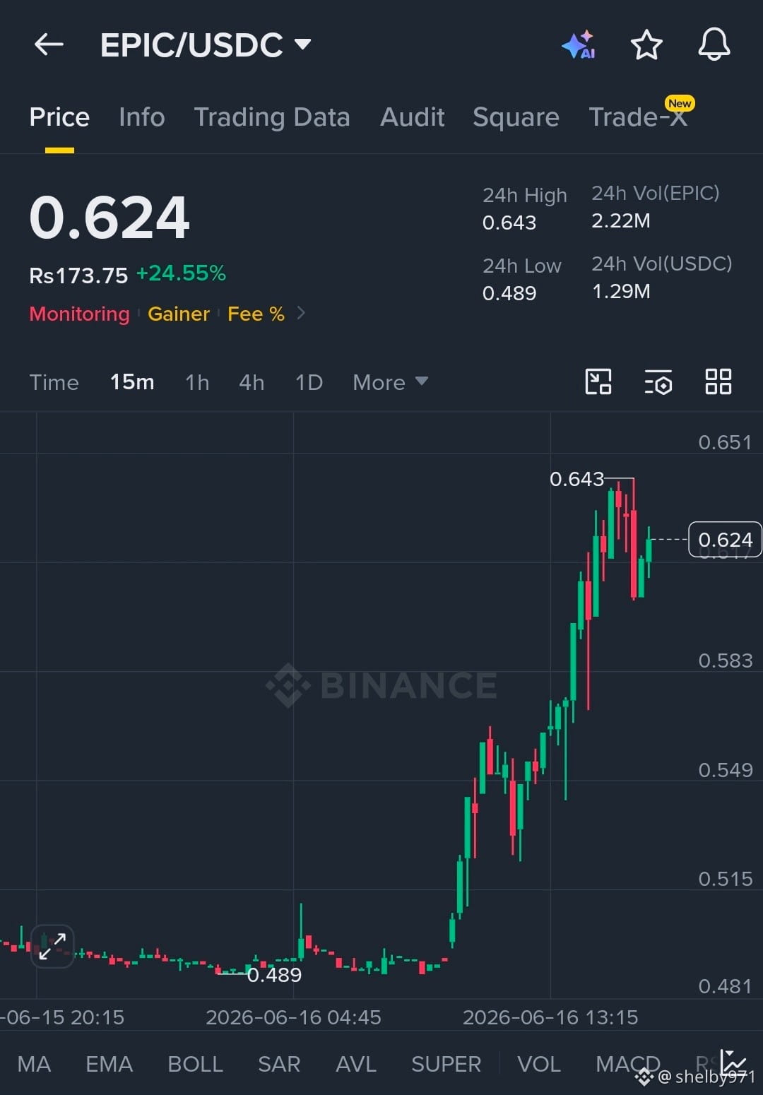
Task: Select the 1D chart interval
Action: point(309,382)
